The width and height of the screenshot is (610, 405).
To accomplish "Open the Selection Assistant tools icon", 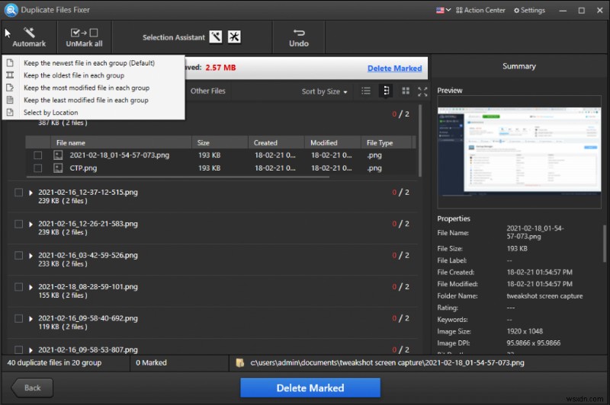I will [x=234, y=37].
